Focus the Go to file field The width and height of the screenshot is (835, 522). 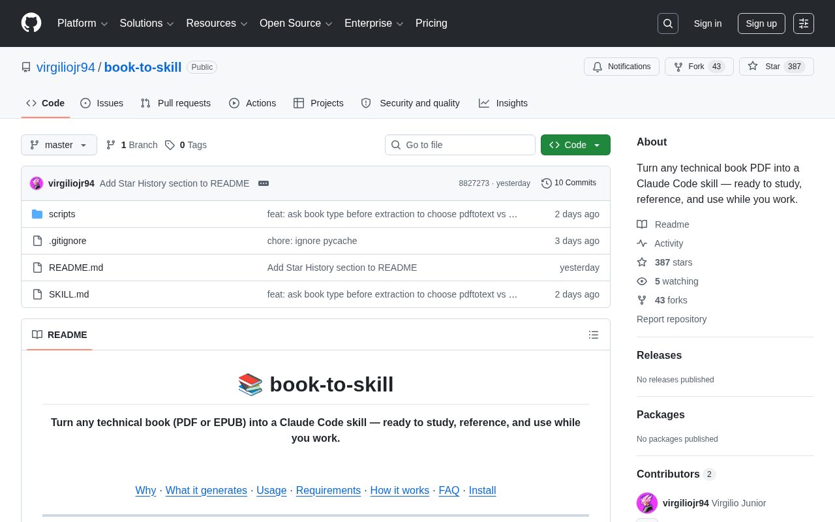[460, 145]
